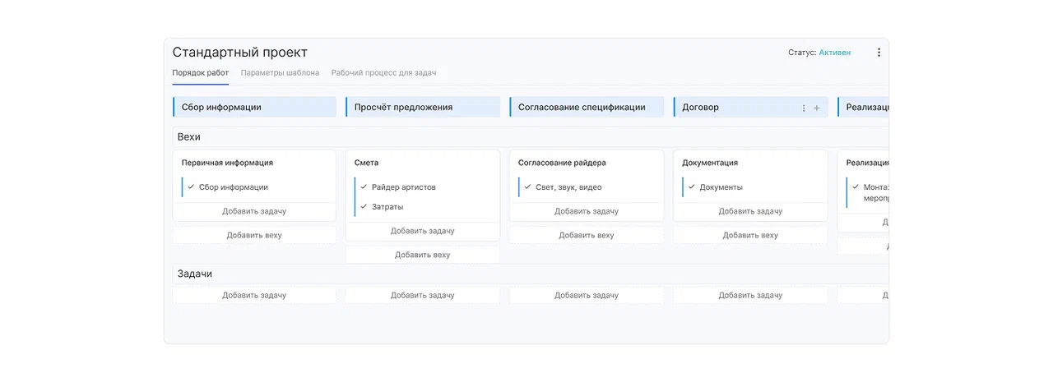1053x382 pixels.
Task: Toggle checkmark on Сбор информации task
Action: pyautogui.click(x=191, y=187)
